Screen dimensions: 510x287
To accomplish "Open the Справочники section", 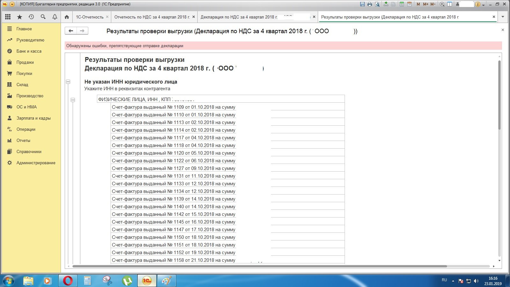I will click(x=31, y=151).
